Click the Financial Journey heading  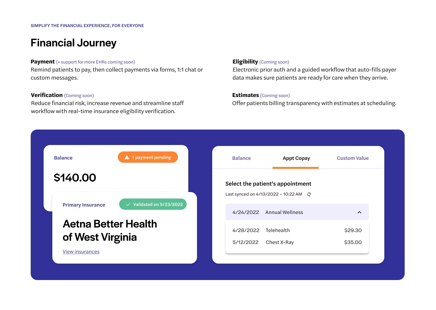point(74,43)
